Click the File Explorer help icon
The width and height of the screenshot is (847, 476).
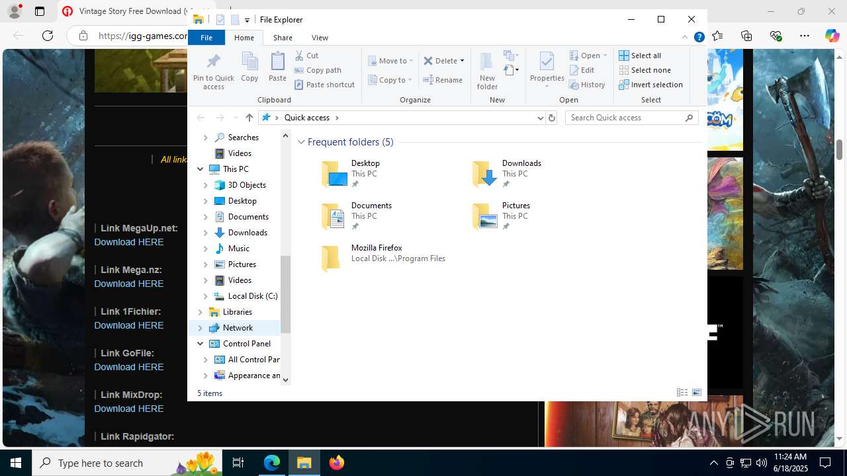point(699,38)
